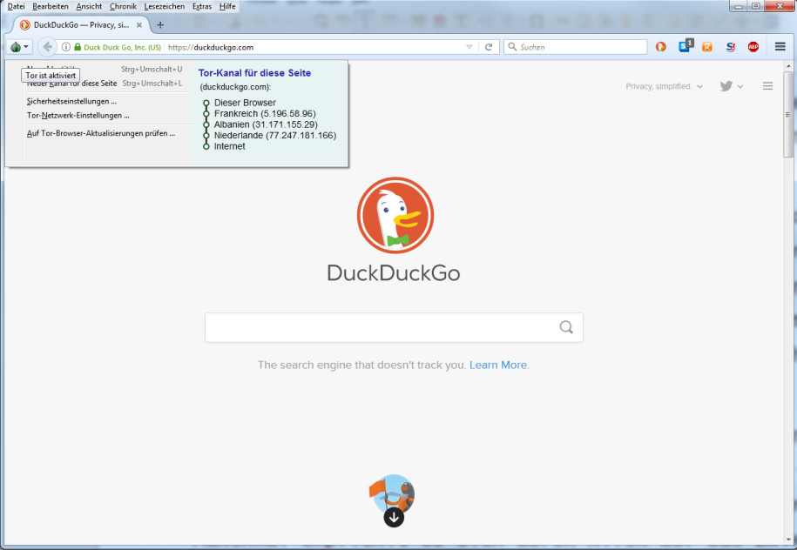This screenshot has height=550, width=797.
Task: Click the scrollbar up arrow
Action: click(x=788, y=66)
